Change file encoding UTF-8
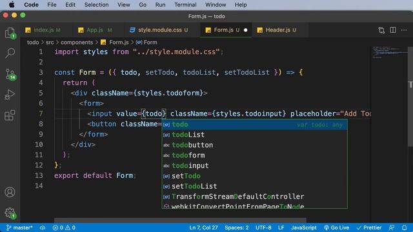The width and height of the screenshot is (413, 232). [x=263, y=227]
